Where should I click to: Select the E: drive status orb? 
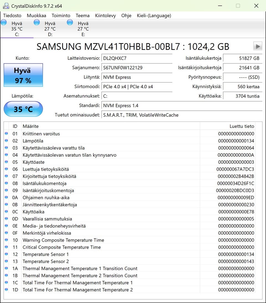[70, 22]
